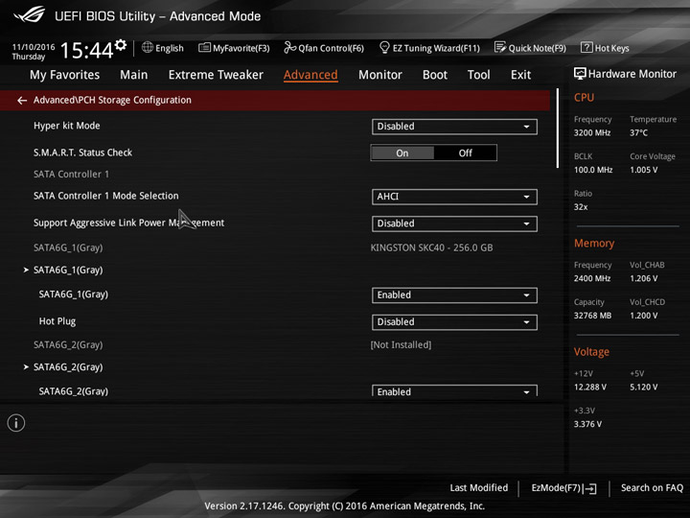Click the Quick Note notepad icon
690x518 pixels.
[x=500, y=47]
